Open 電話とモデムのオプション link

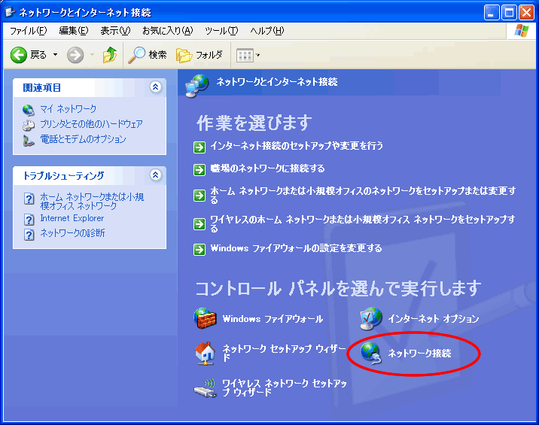tap(83, 139)
